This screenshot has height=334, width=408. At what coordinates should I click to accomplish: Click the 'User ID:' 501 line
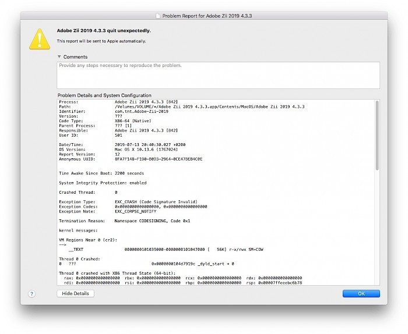pos(90,135)
